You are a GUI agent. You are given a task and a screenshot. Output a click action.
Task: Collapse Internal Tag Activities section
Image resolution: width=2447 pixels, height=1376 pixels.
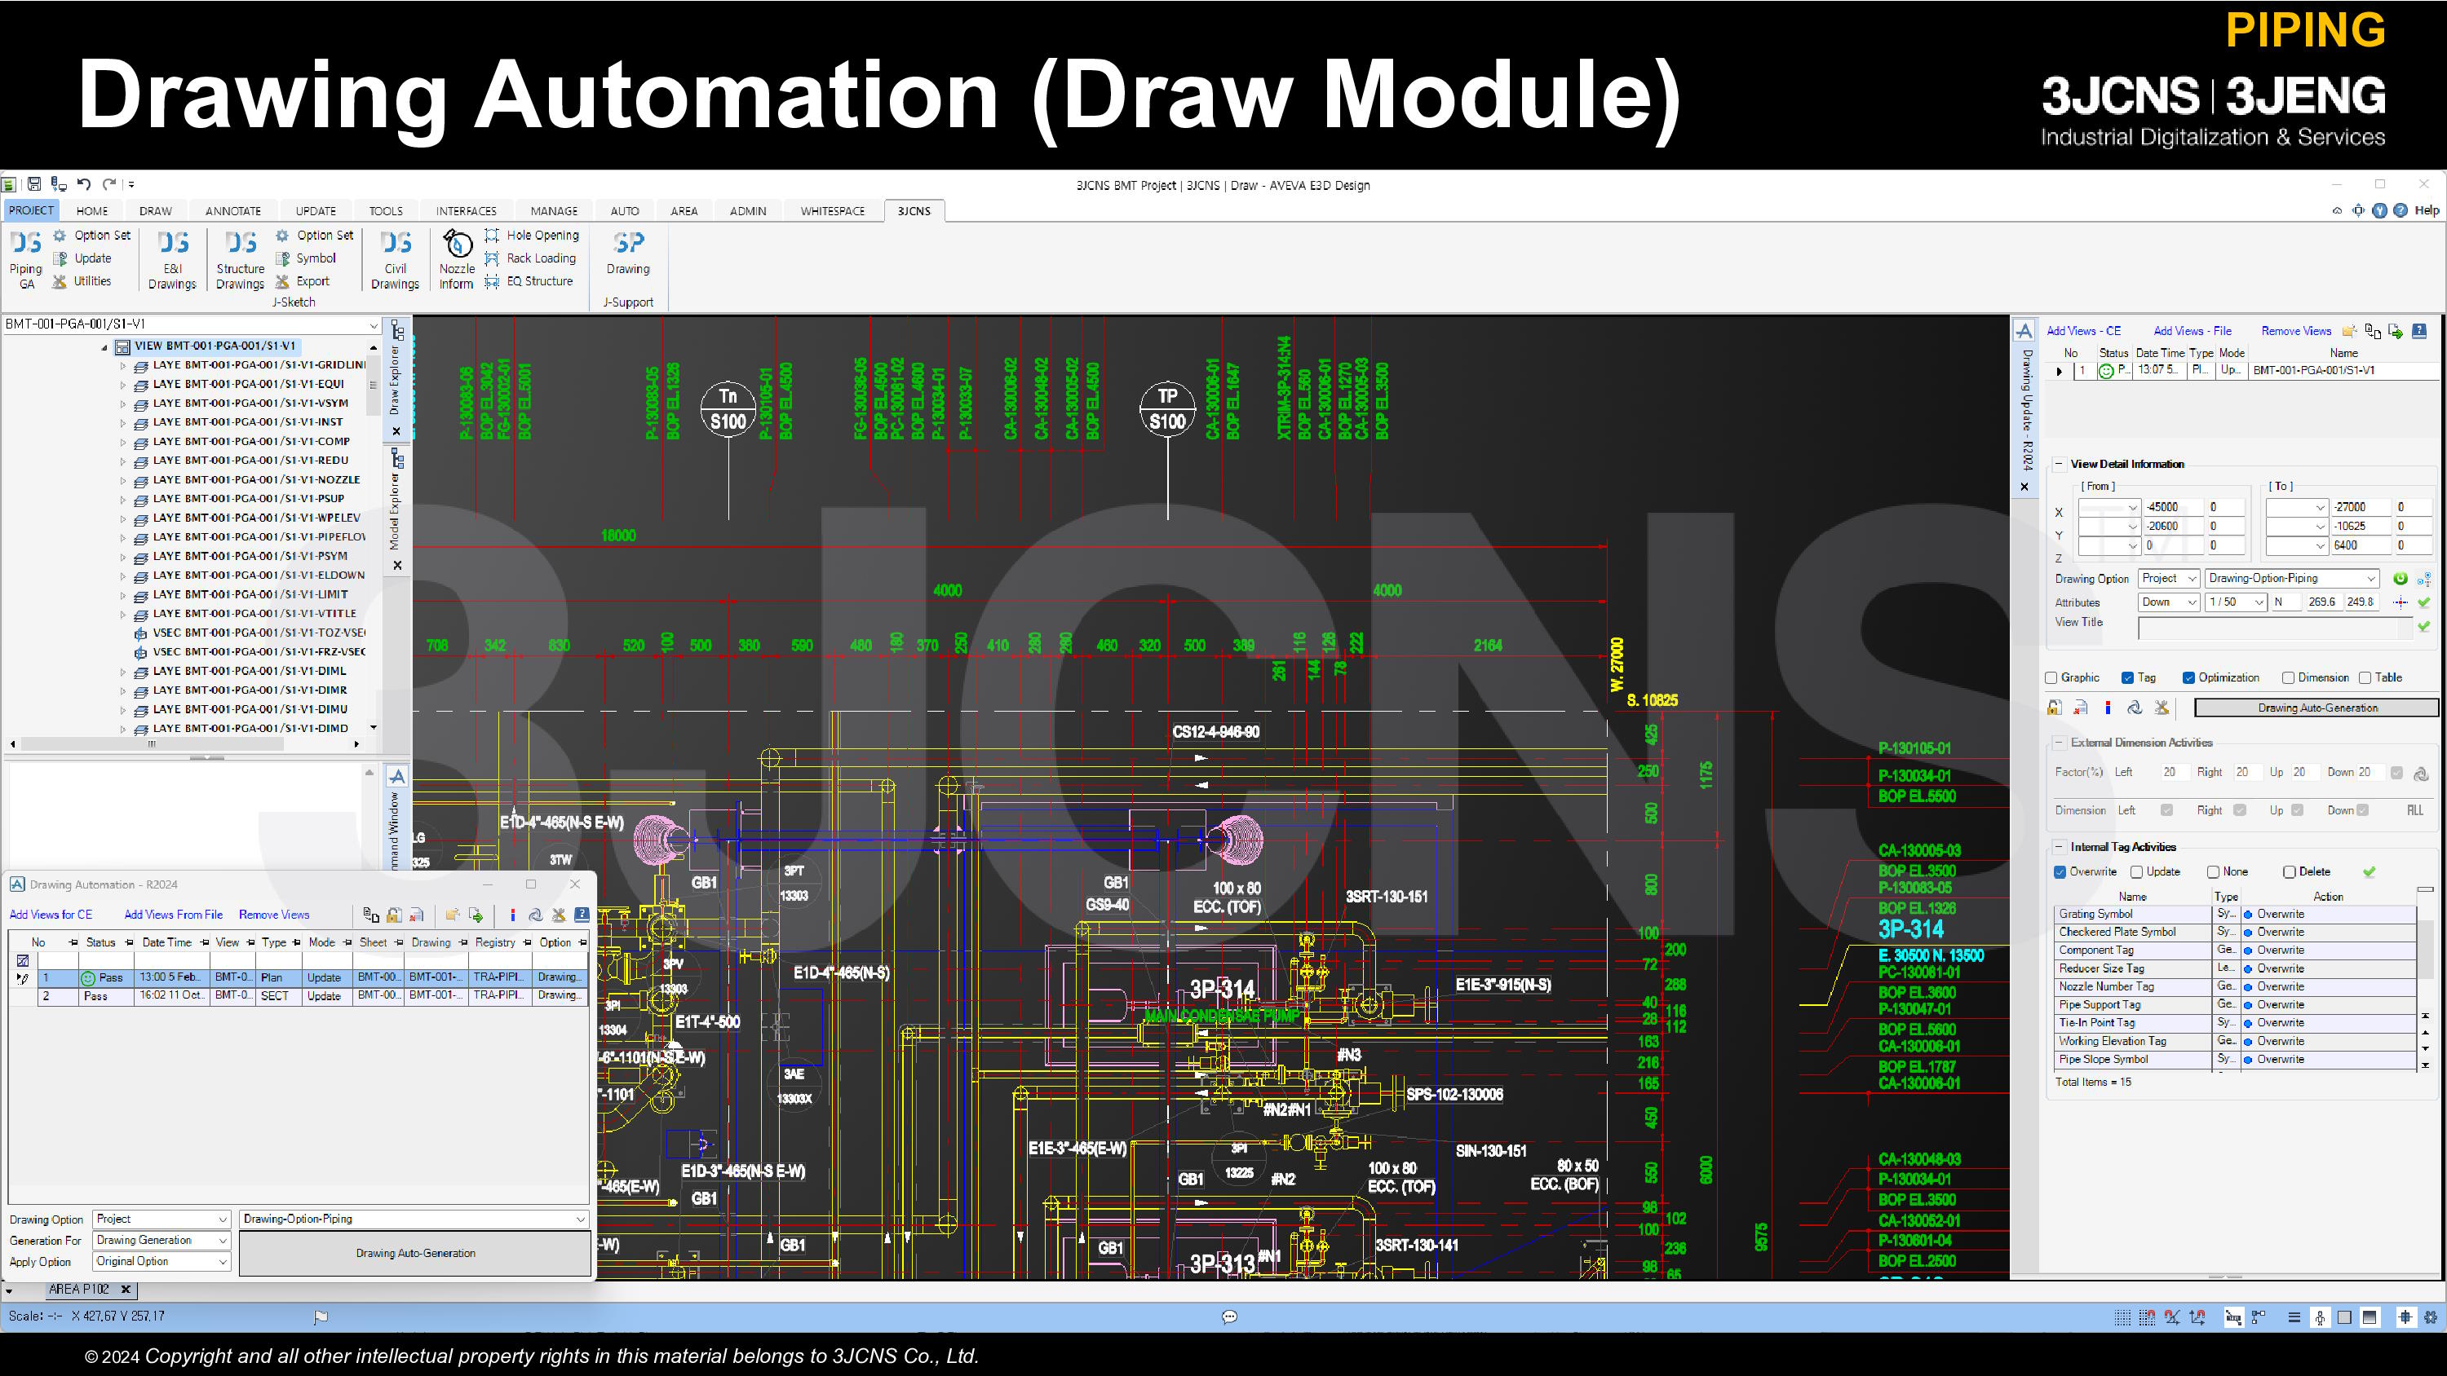[x=2060, y=847]
